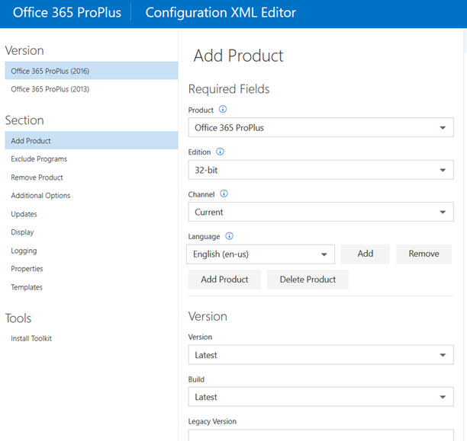Image resolution: width=467 pixels, height=441 pixels.
Task: Click the Configuration XML Editor header title
Action: pos(221,12)
